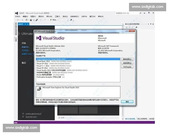The image size is (169, 135).
Task: Open the 体系结构(C) menu
Action: [75, 17]
